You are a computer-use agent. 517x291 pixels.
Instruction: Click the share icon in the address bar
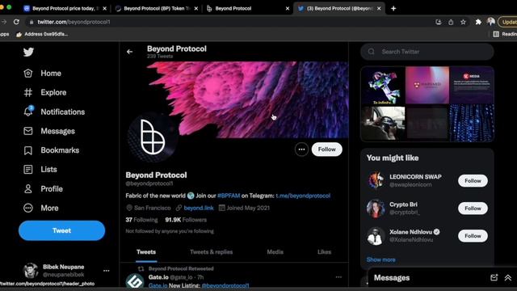coord(451,22)
